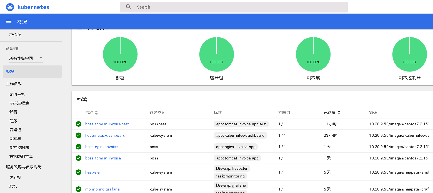The image size is (433, 193).
Task: Click label chip app:nginx-invoice-app
Action: (236, 147)
